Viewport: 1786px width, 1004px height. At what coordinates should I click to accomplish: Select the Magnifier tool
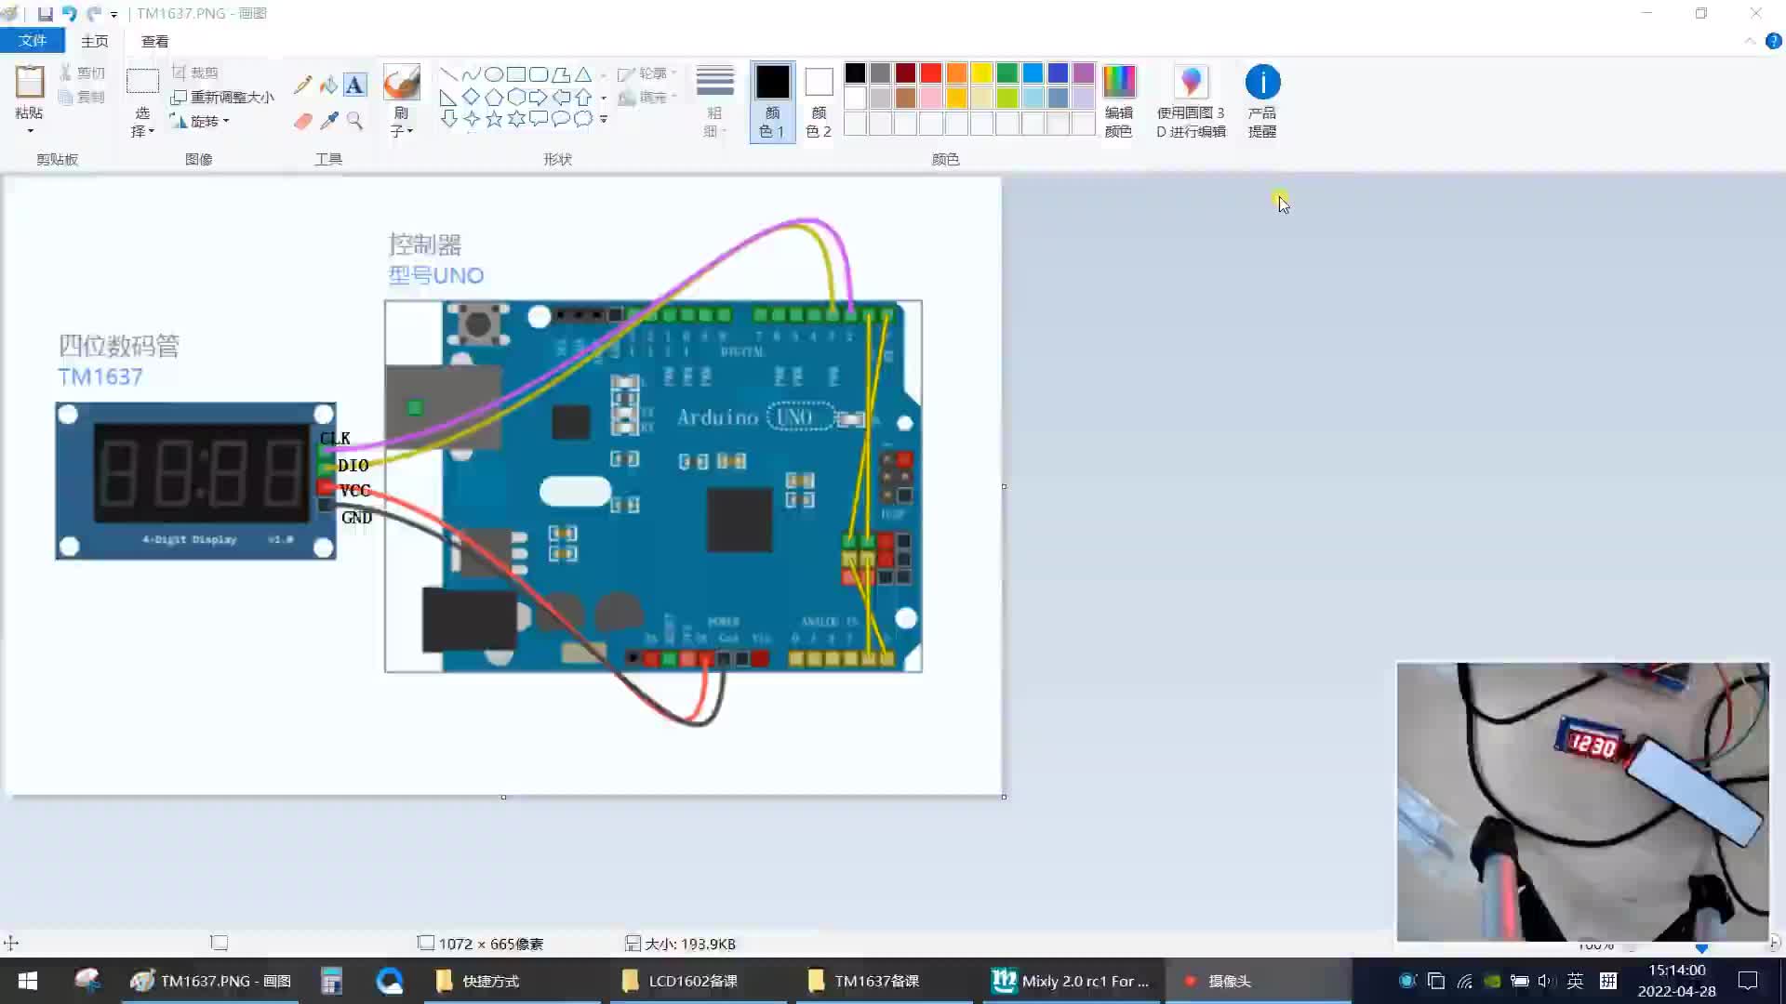point(354,121)
